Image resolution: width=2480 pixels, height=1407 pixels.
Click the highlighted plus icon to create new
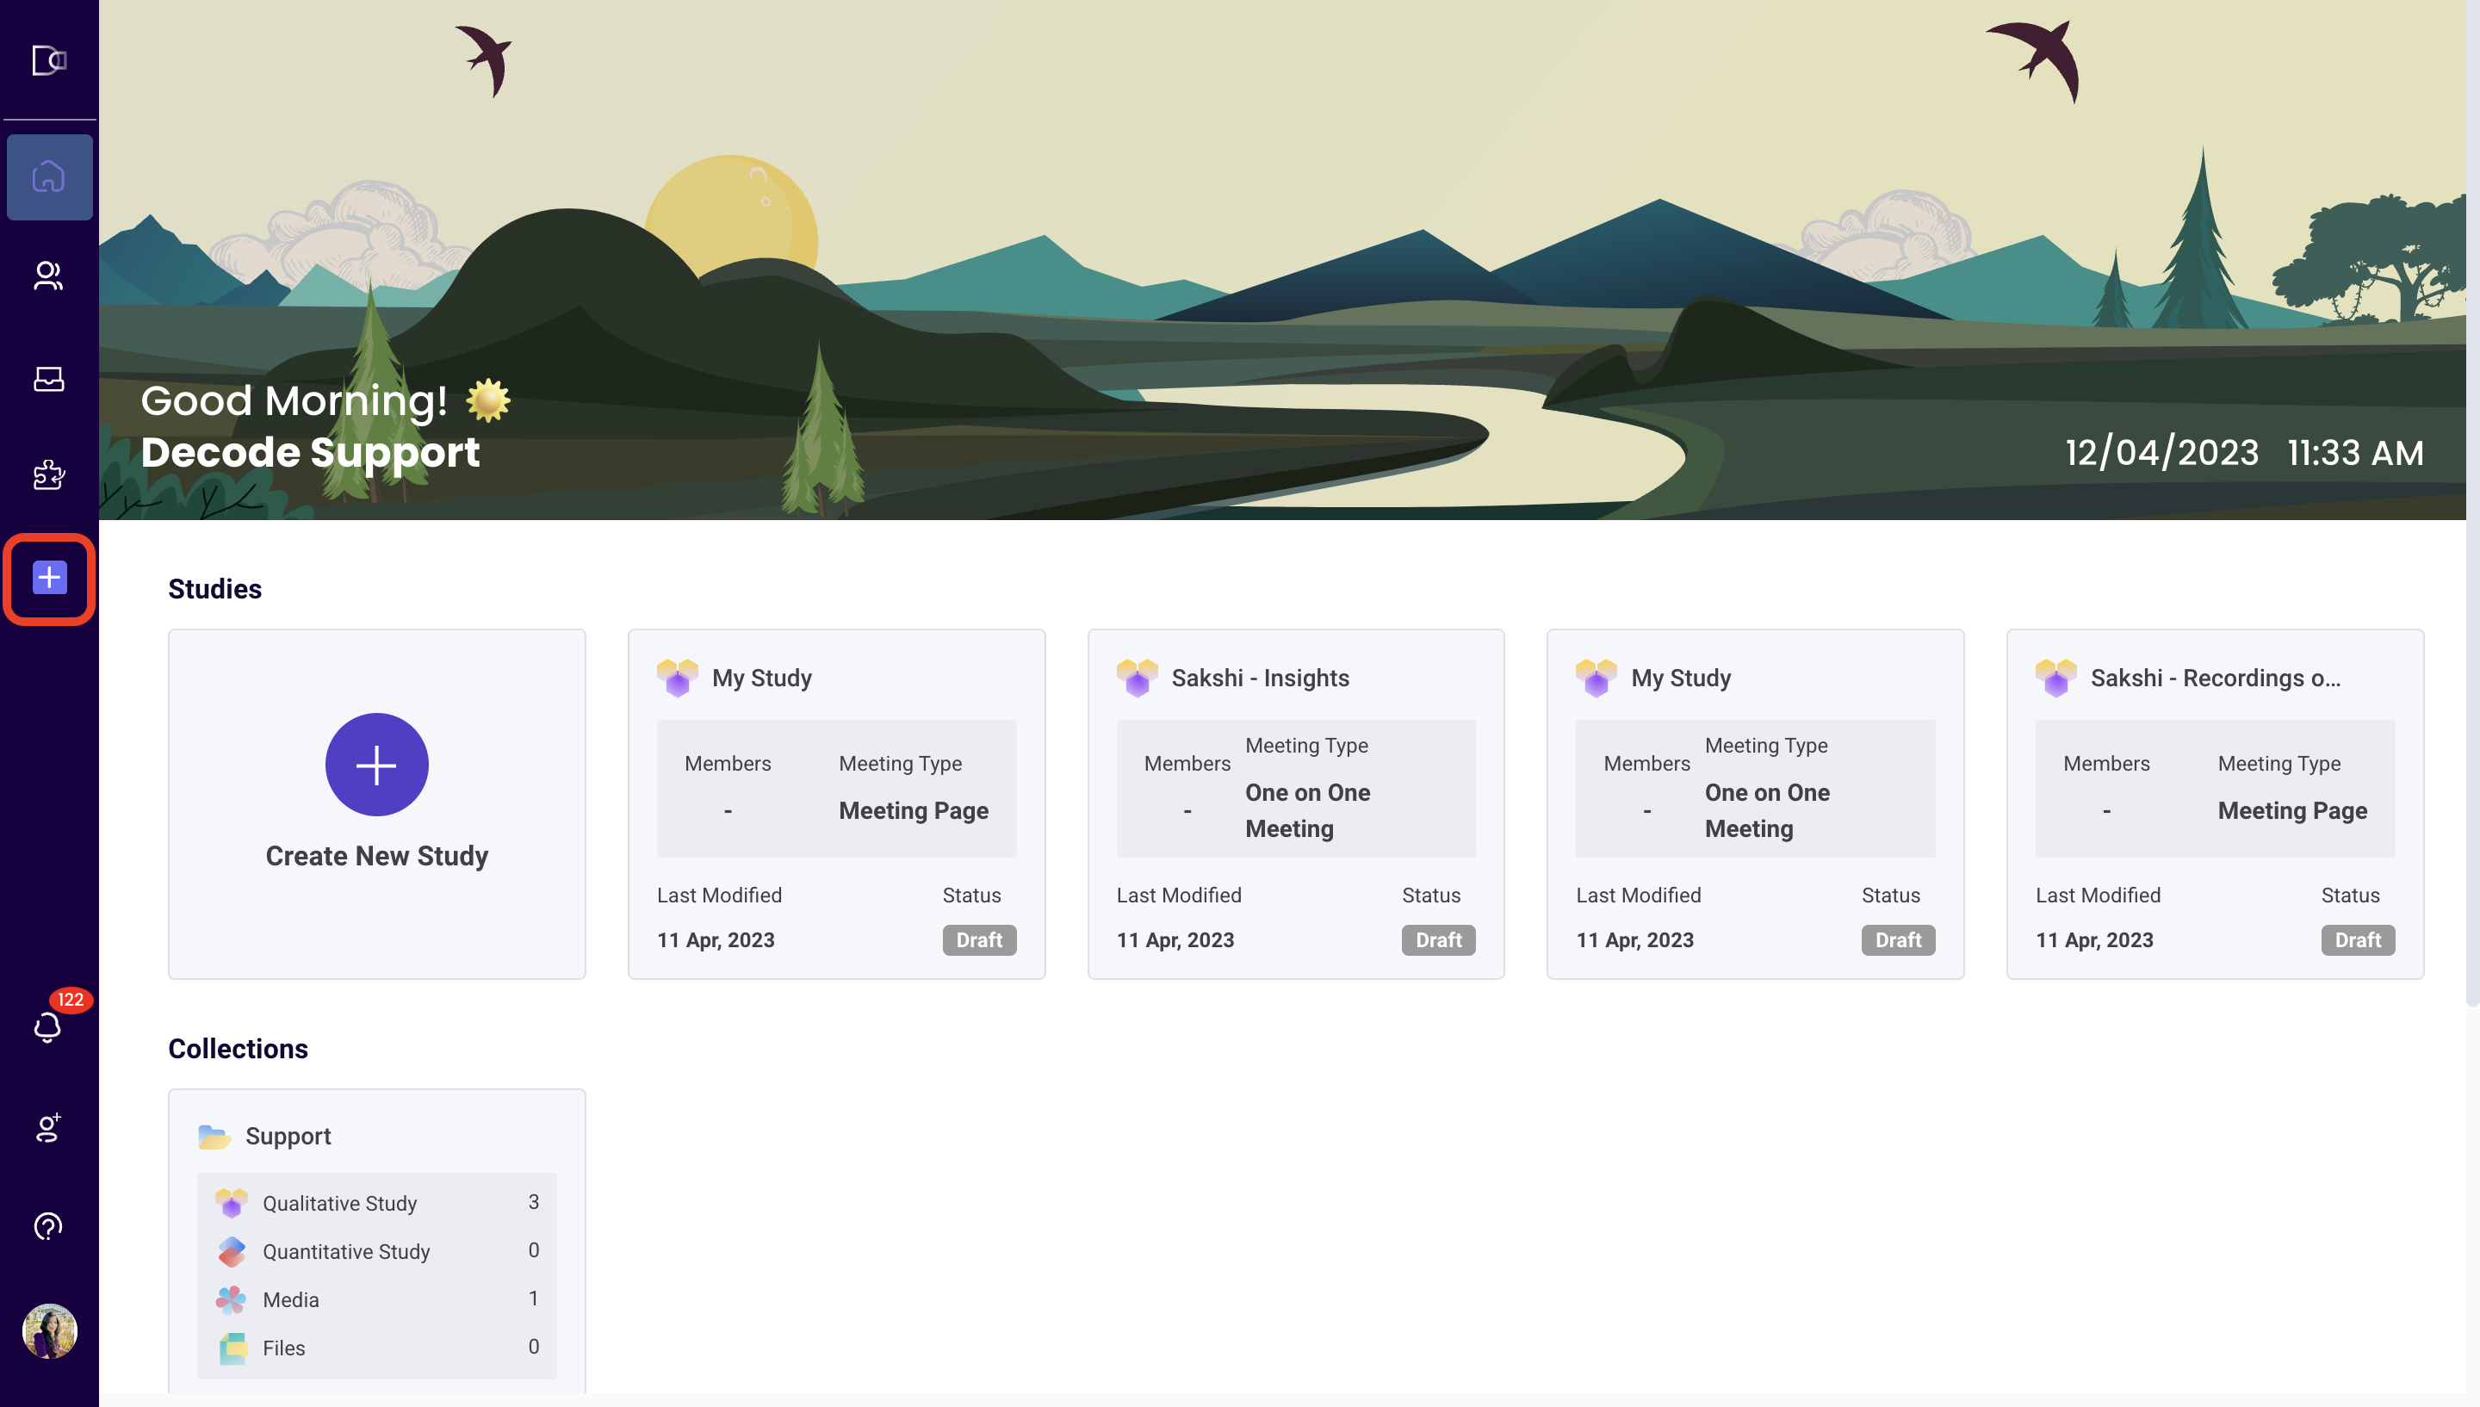tap(48, 578)
